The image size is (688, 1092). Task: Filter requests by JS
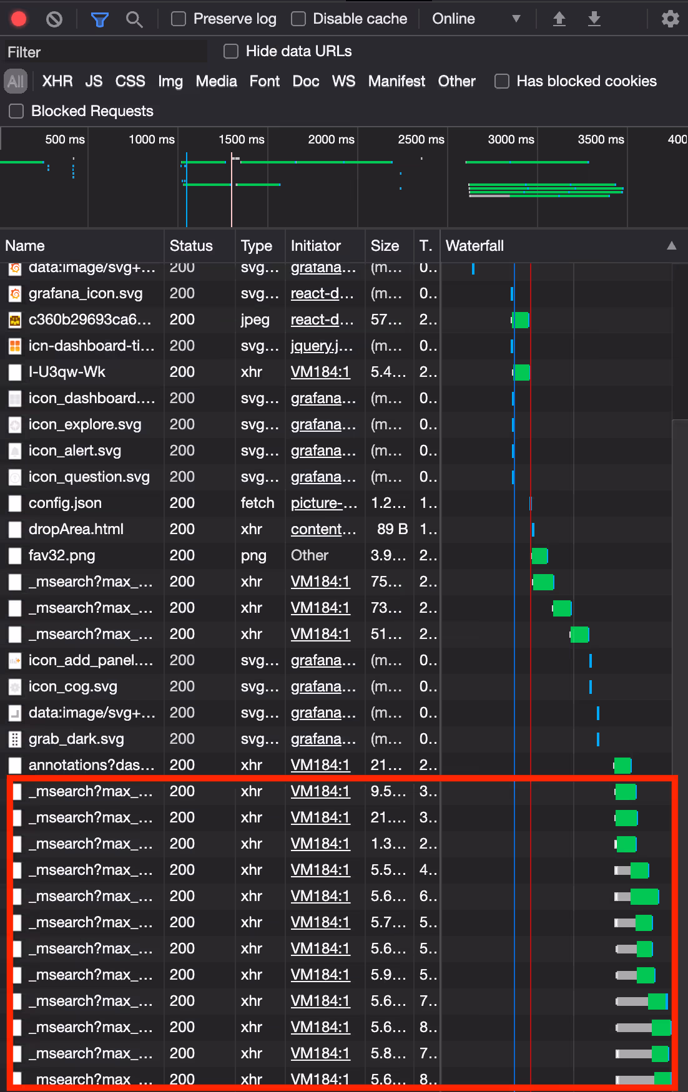94,81
